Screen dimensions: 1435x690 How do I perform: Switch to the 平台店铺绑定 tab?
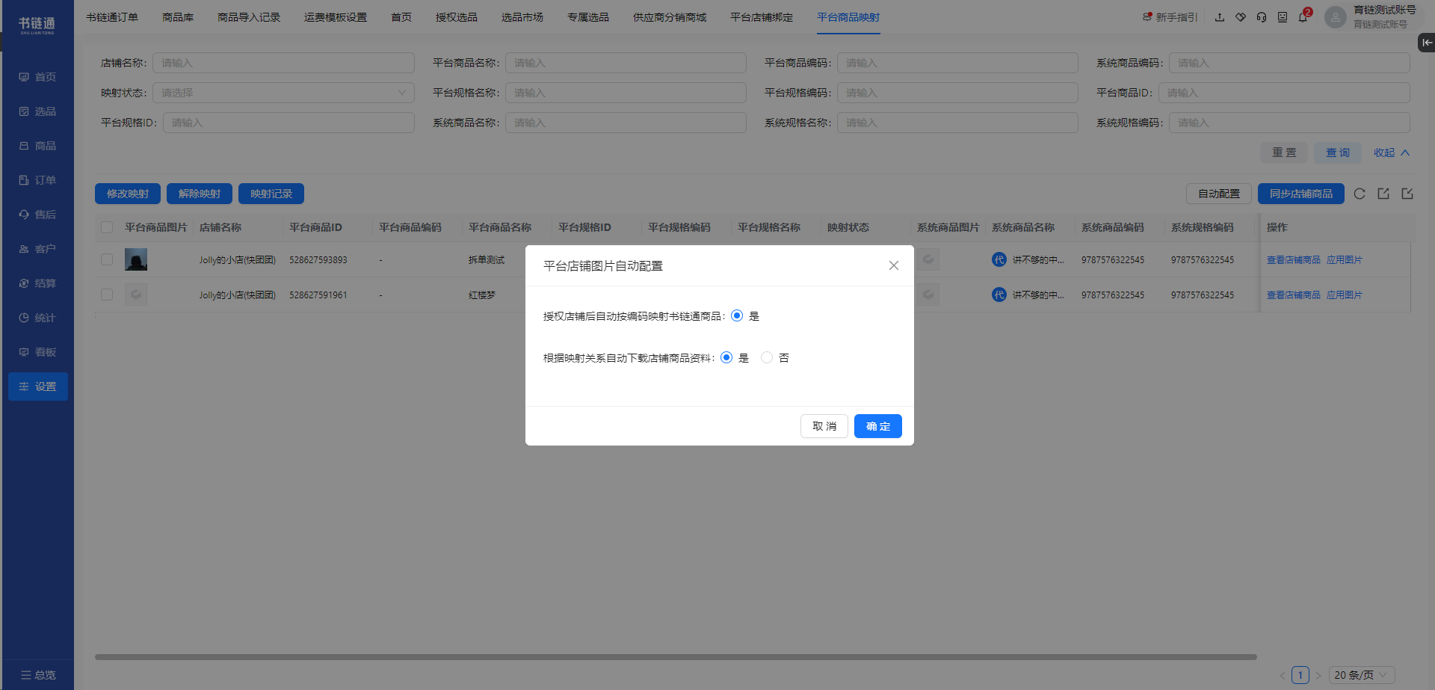click(762, 17)
